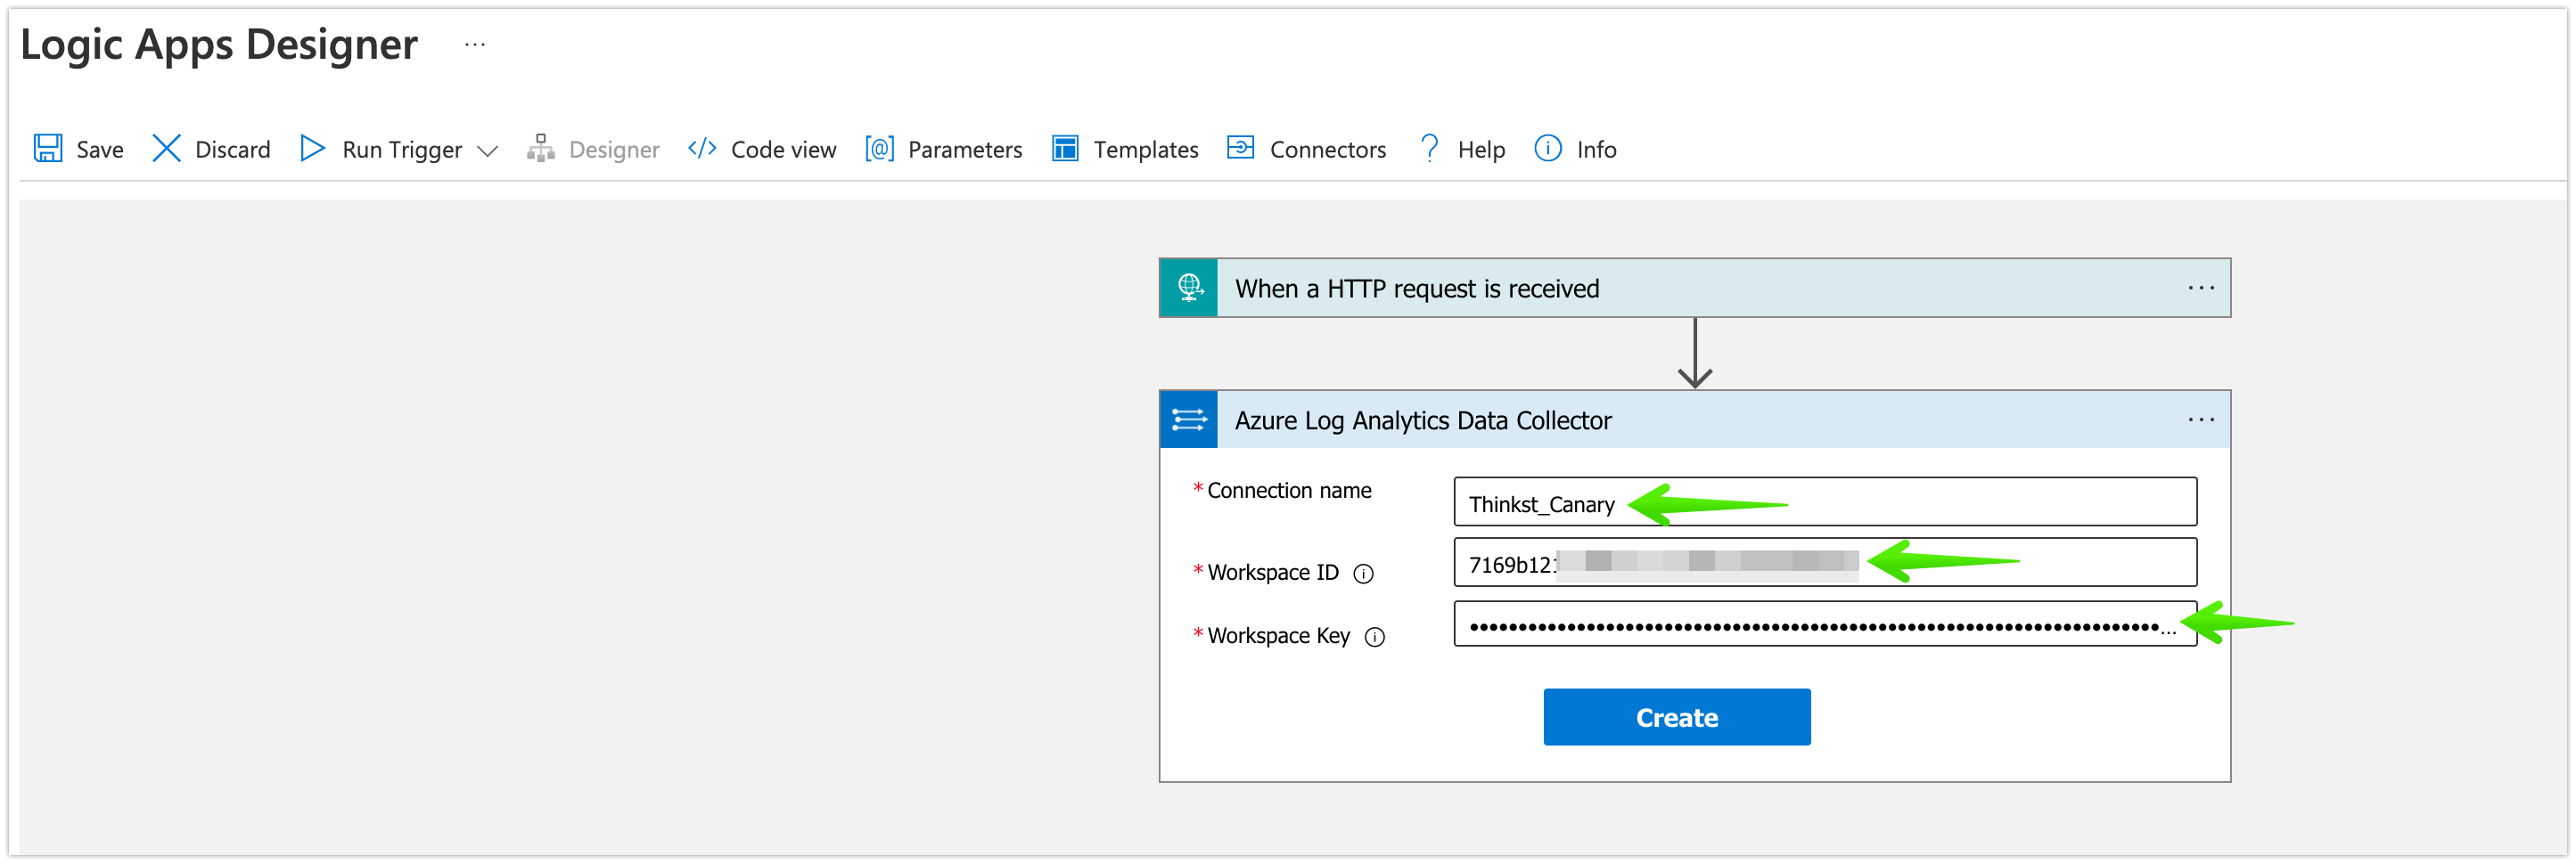The image size is (2576, 864).
Task: Switch to Code view
Action: click(783, 150)
